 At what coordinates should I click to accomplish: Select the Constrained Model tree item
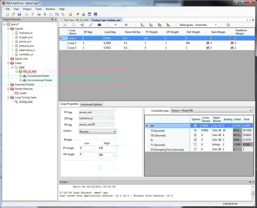[x=37, y=76]
